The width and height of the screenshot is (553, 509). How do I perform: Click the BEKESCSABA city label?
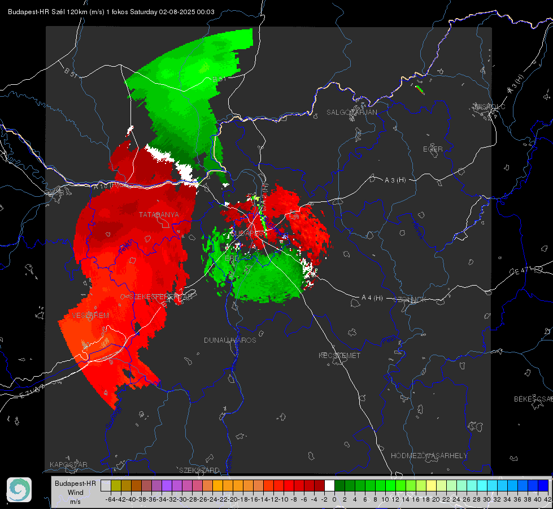[533, 399]
